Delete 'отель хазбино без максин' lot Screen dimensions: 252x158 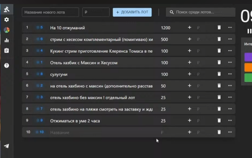(x=219, y=97)
